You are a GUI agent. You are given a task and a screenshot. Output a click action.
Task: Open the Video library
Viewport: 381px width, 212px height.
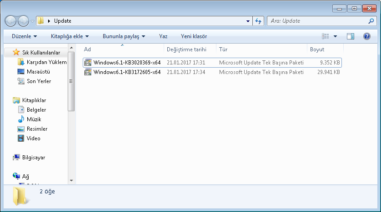[34, 138]
